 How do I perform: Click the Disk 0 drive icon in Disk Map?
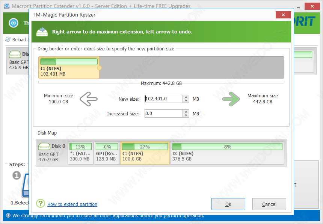pyautogui.click(x=44, y=147)
